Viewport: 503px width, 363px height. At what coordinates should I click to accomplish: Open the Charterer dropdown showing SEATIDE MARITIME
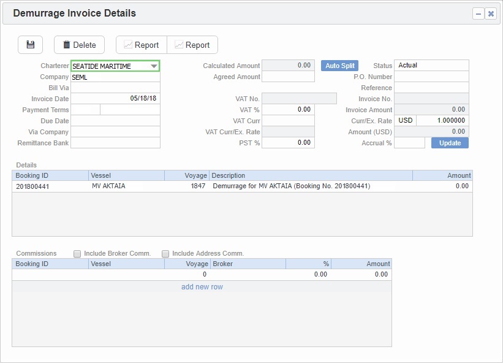pyautogui.click(x=115, y=65)
